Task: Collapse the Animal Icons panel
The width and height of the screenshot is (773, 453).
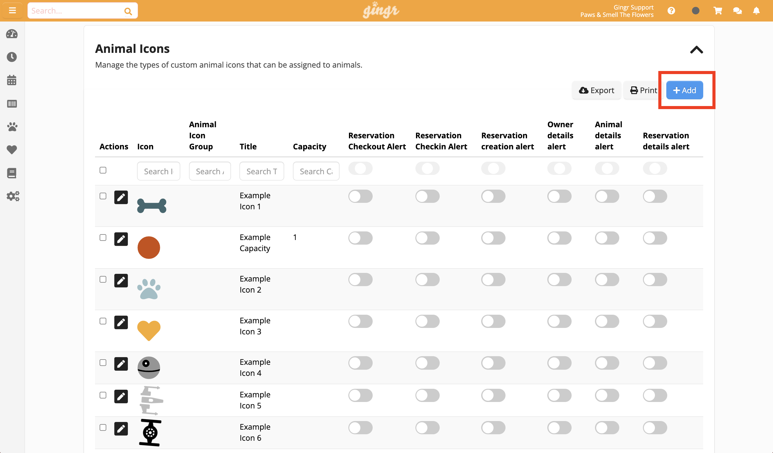Action: point(696,50)
